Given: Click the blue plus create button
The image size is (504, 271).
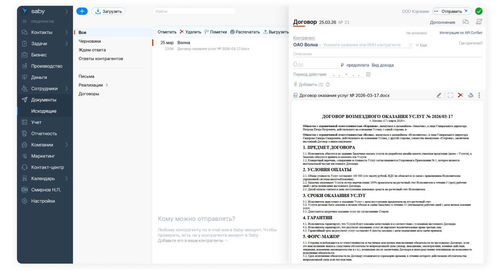Looking at the screenshot, I should 82,11.
